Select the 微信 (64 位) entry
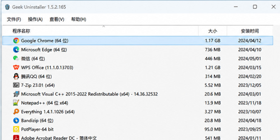The width and height of the screenshot is (280, 140). (x=138, y=58)
